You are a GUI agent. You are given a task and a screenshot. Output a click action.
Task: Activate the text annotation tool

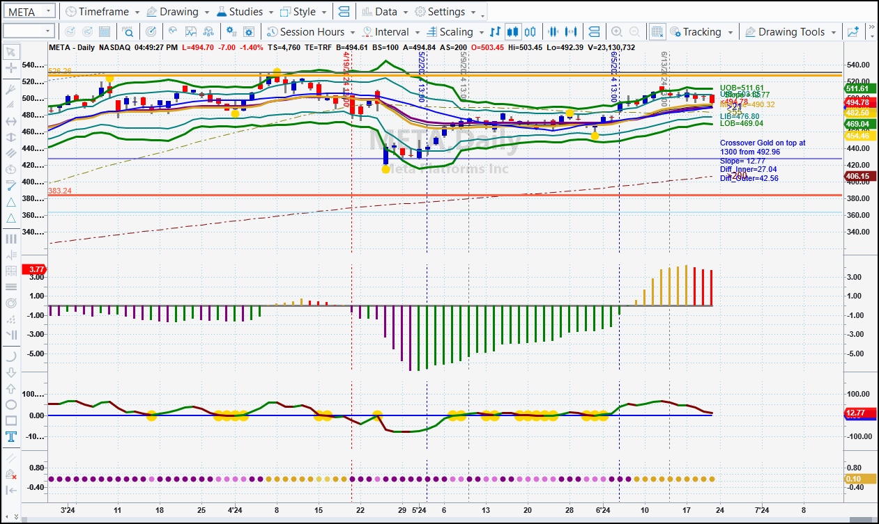11,437
